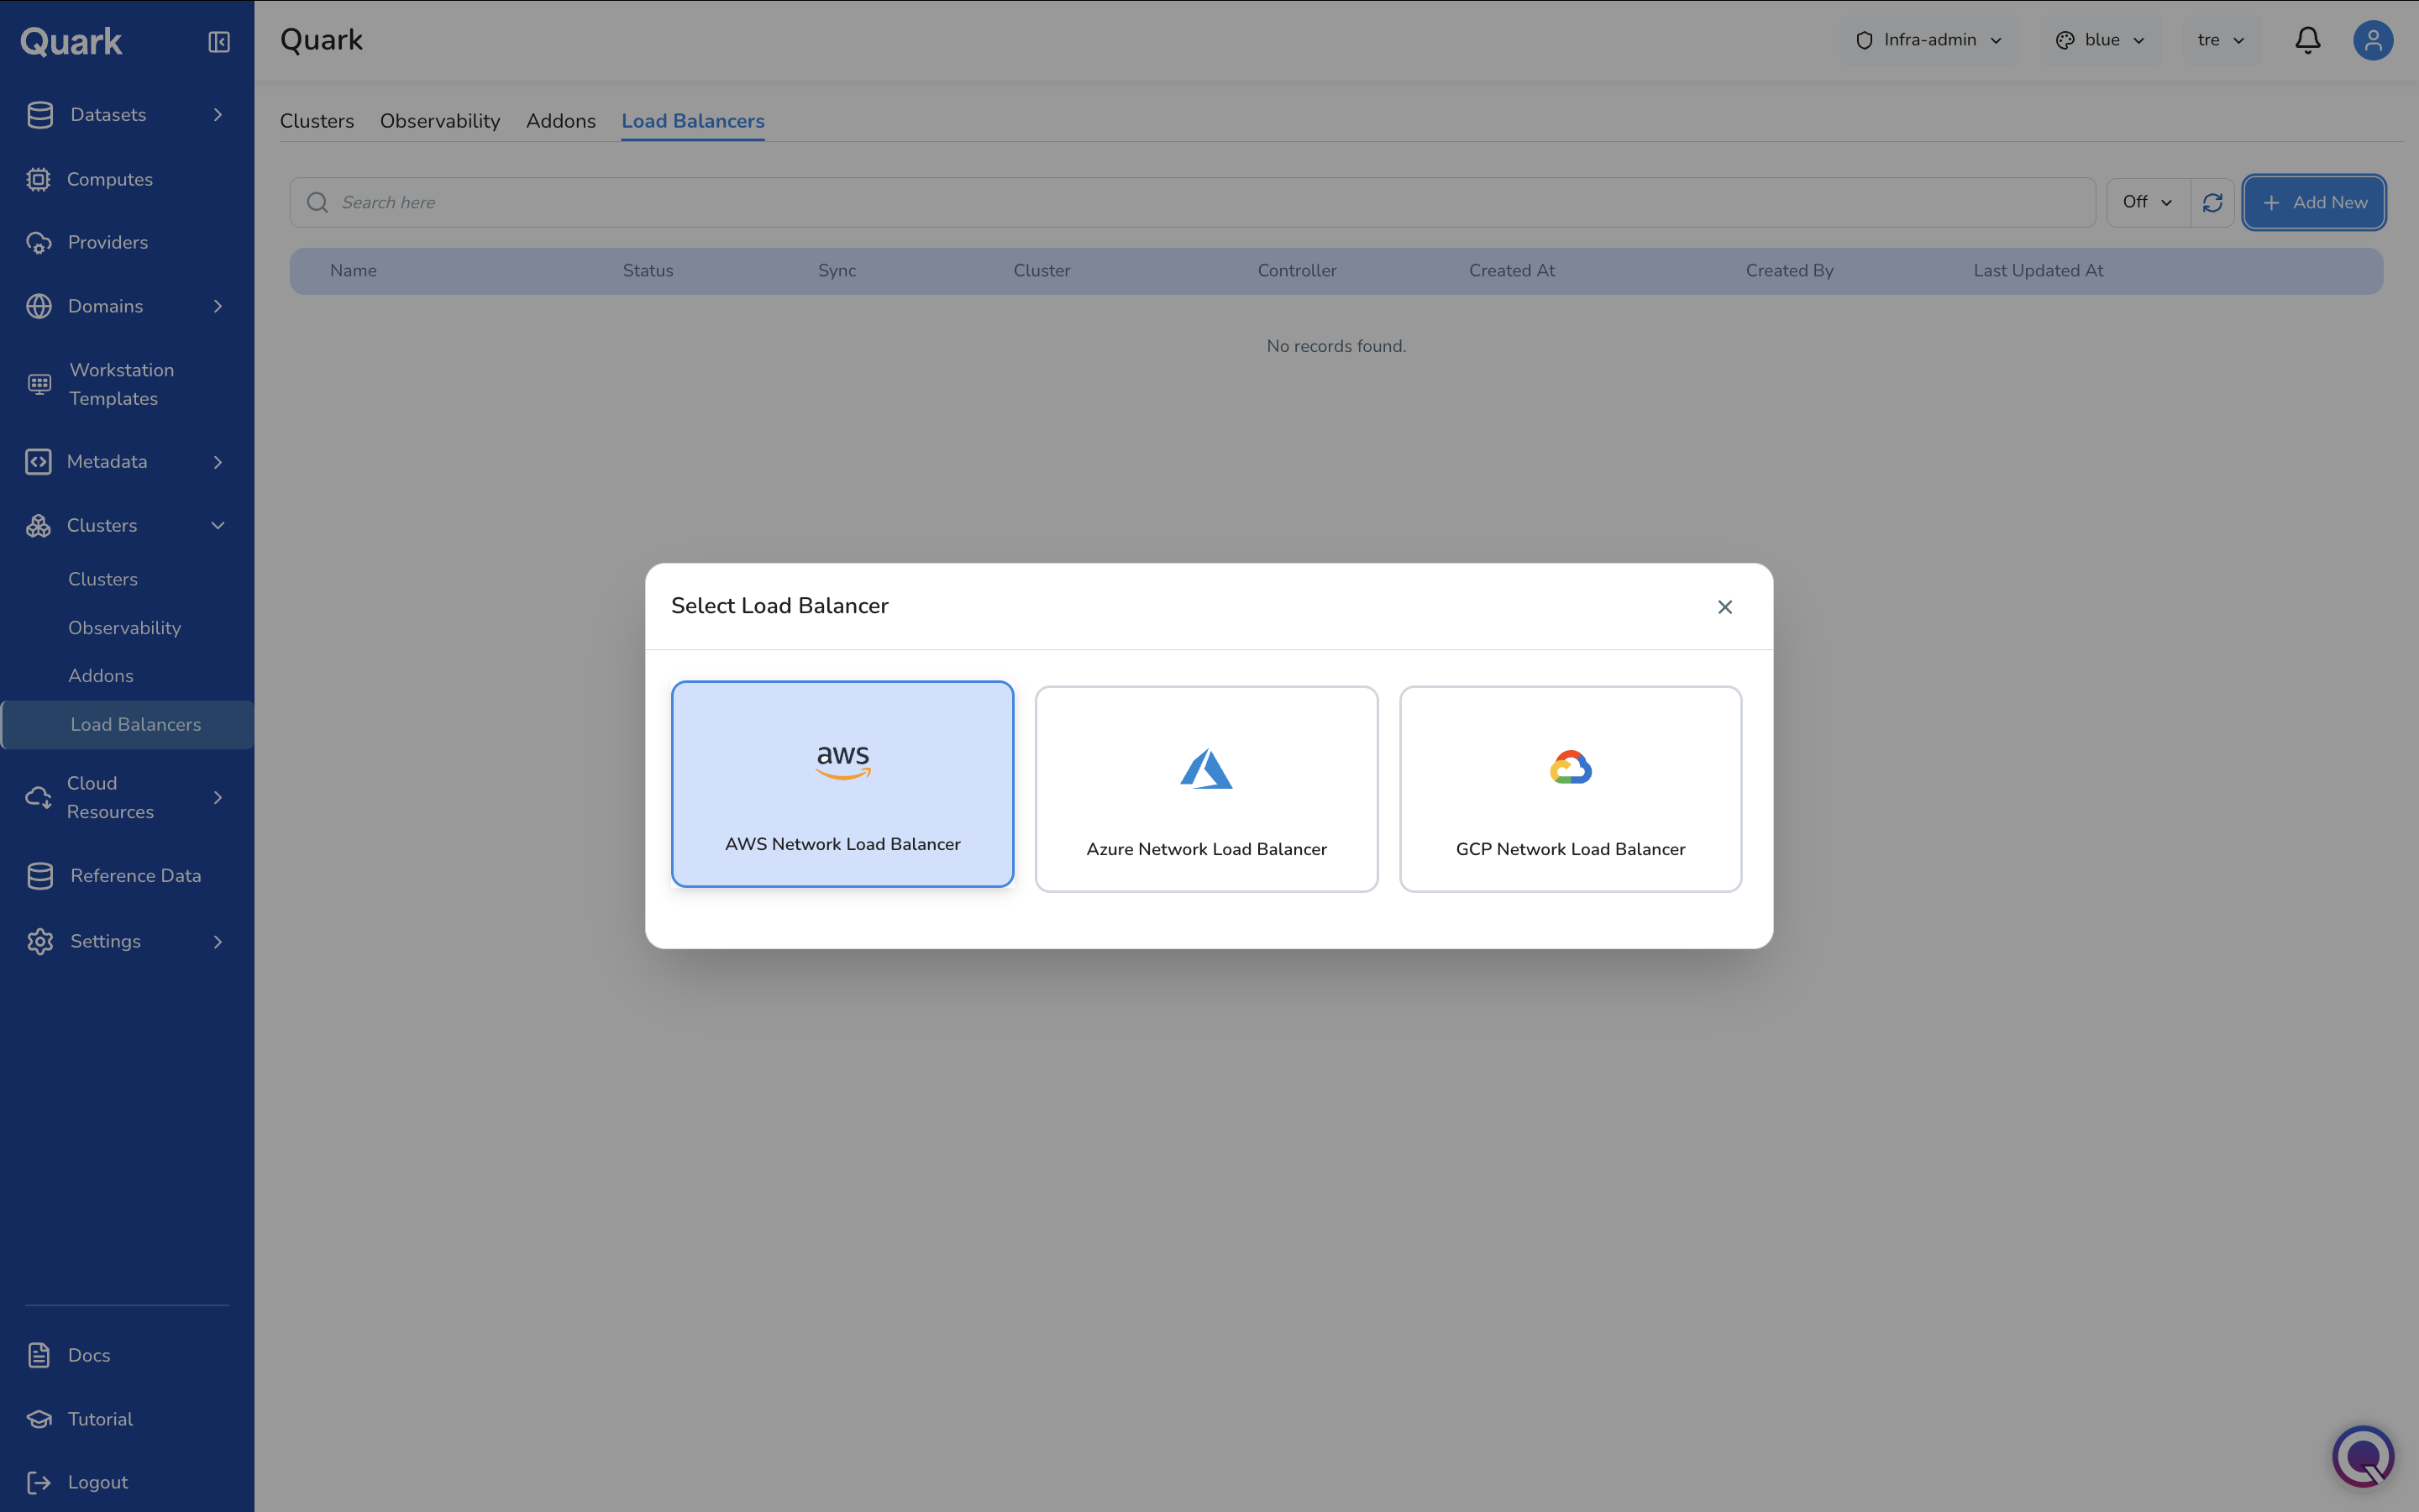Click the Metadata code icon
The width and height of the screenshot is (2419, 1512).
(38, 462)
